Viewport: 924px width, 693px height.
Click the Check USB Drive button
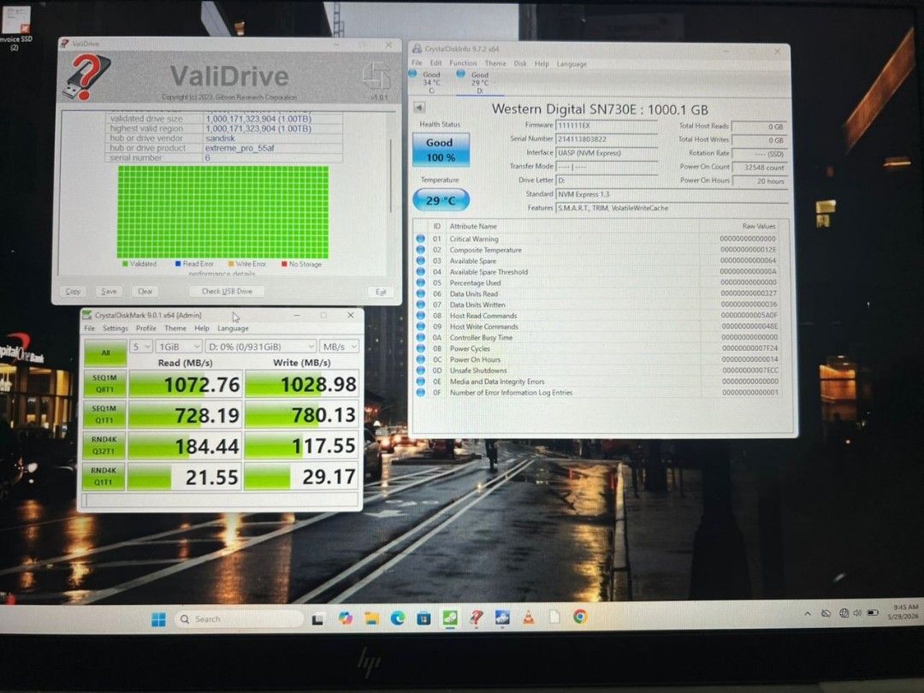pos(227,291)
